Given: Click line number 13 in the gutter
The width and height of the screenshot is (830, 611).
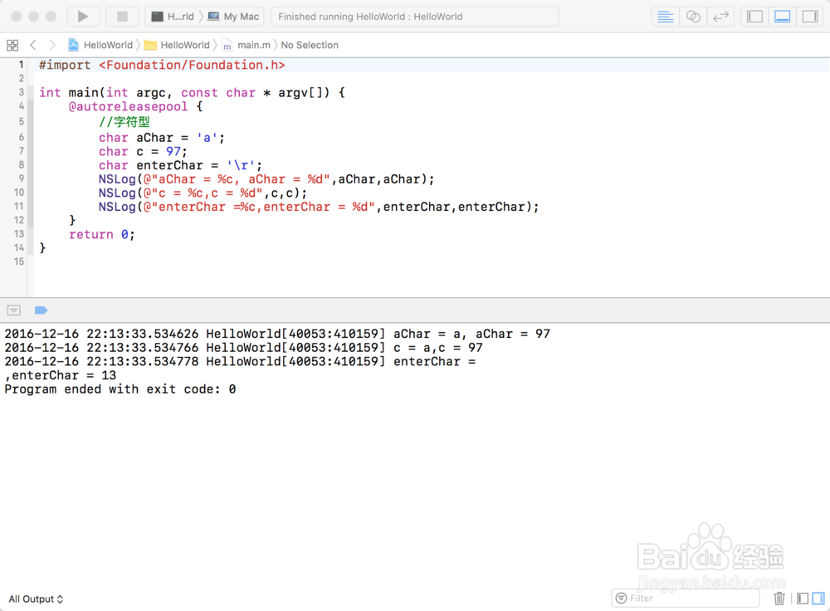Looking at the screenshot, I should (x=19, y=233).
